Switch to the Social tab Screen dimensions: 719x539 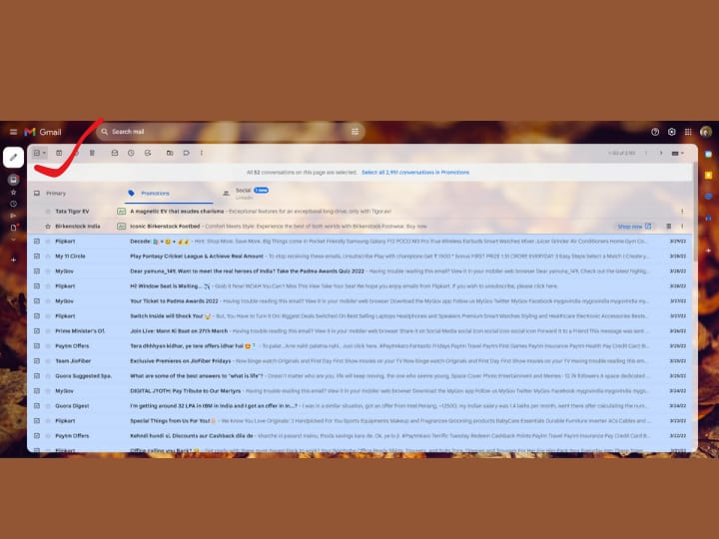(x=243, y=190)
